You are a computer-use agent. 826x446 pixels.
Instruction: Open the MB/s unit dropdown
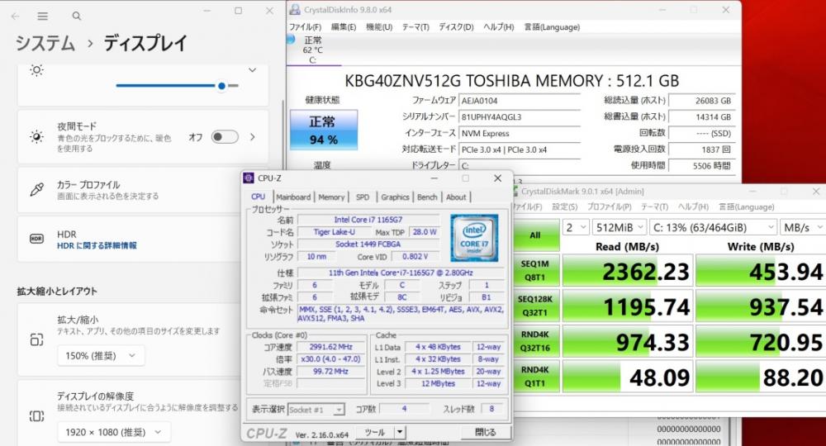803,227
